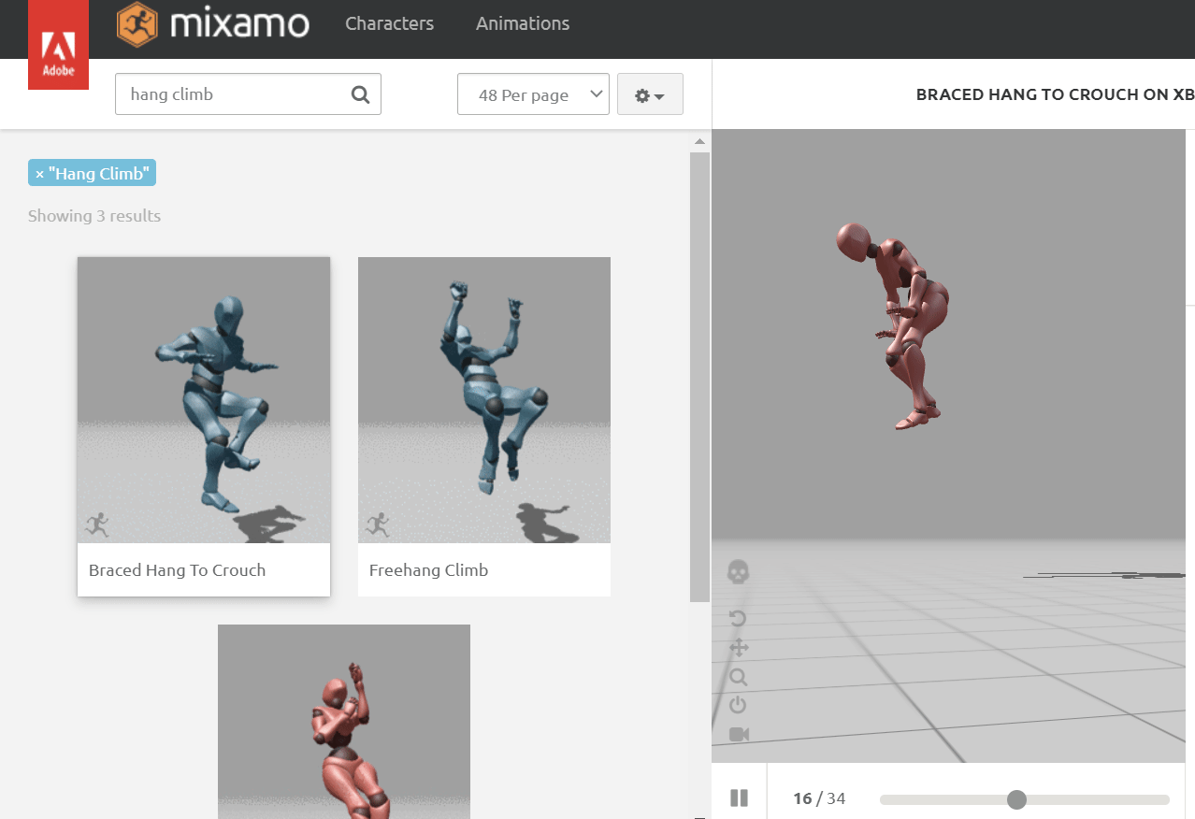
Task: Click the "Freehang Climb" caption
Action: point(428,570)
